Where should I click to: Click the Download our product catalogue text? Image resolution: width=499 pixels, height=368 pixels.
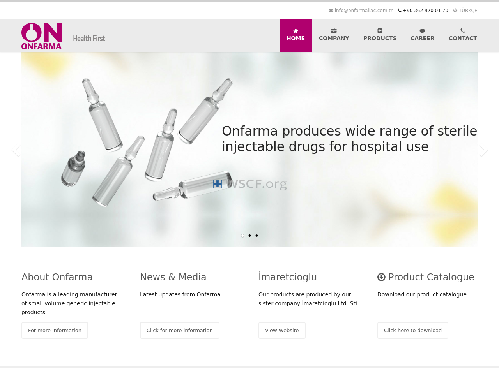coord(422,294)
